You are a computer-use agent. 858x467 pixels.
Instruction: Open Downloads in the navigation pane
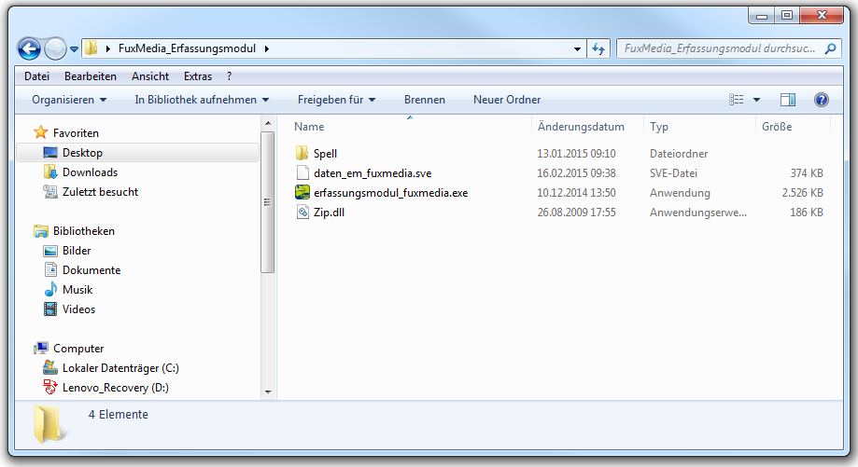90,172
